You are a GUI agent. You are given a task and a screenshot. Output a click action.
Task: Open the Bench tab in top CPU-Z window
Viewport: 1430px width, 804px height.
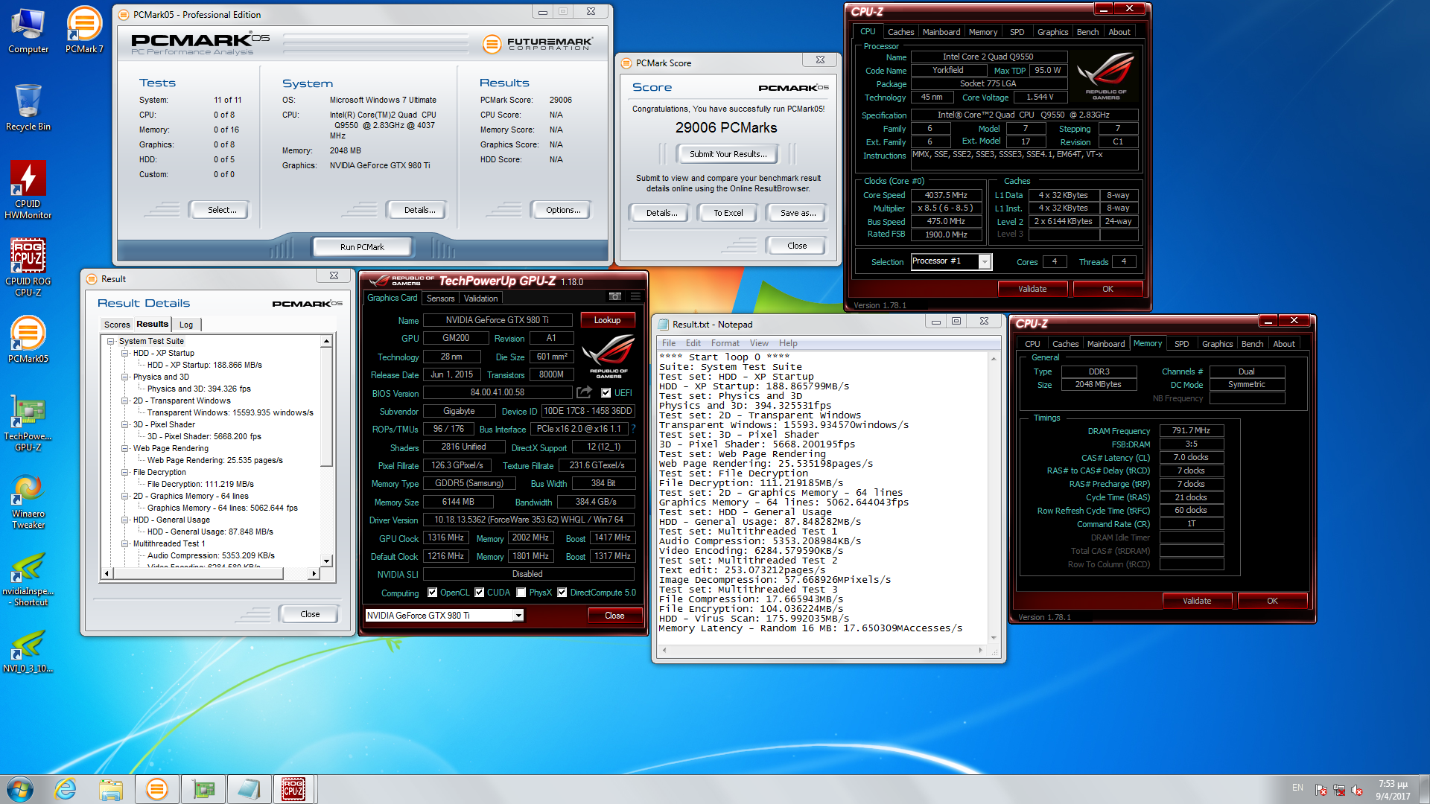click(x=1087, y=32)
